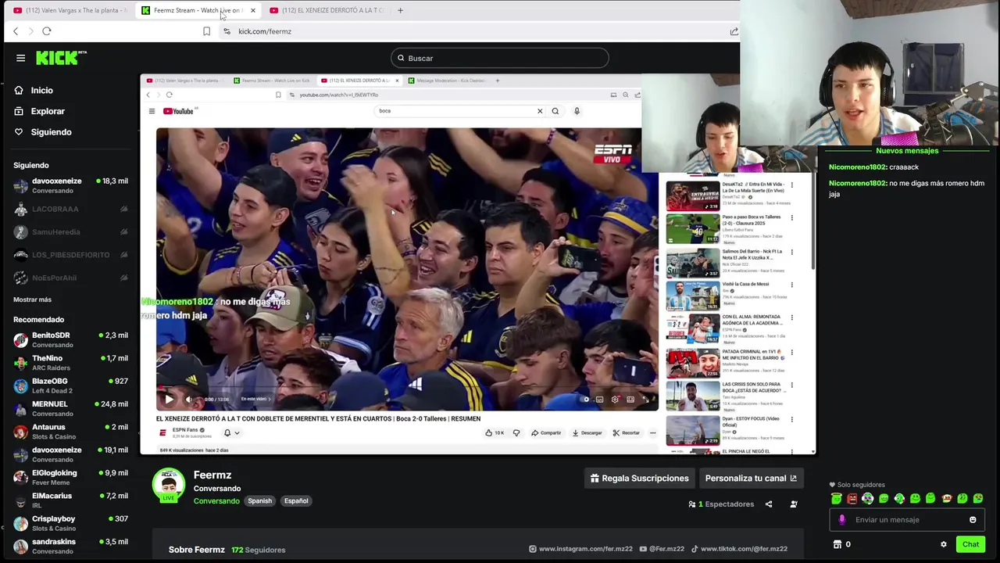Open the Visité la Casa de Messi thumbnail

693,297
